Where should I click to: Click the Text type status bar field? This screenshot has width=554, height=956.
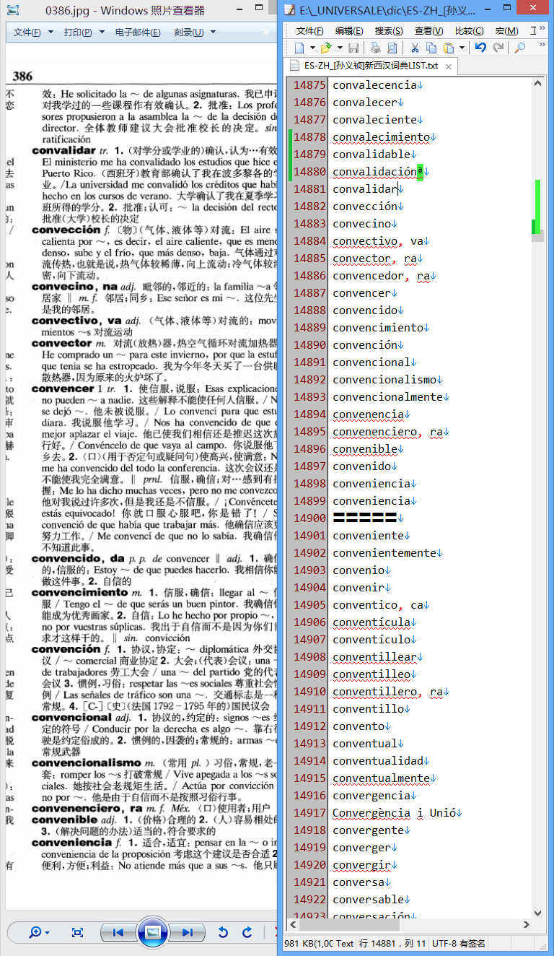[x=345, y=943]
